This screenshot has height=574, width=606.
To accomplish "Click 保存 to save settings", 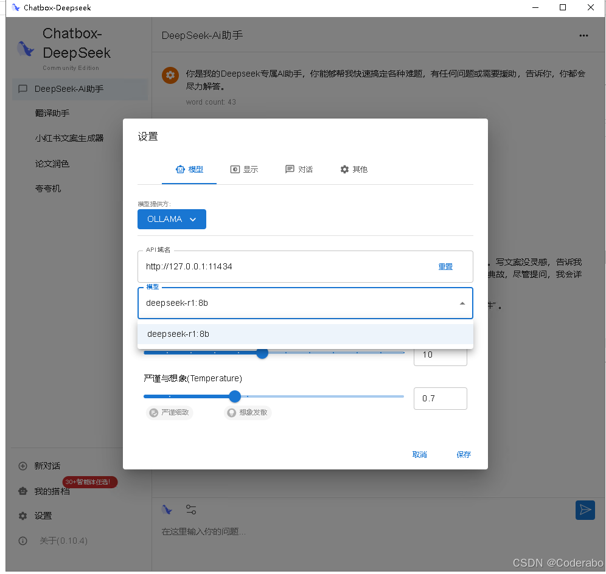I will (464, 455).
